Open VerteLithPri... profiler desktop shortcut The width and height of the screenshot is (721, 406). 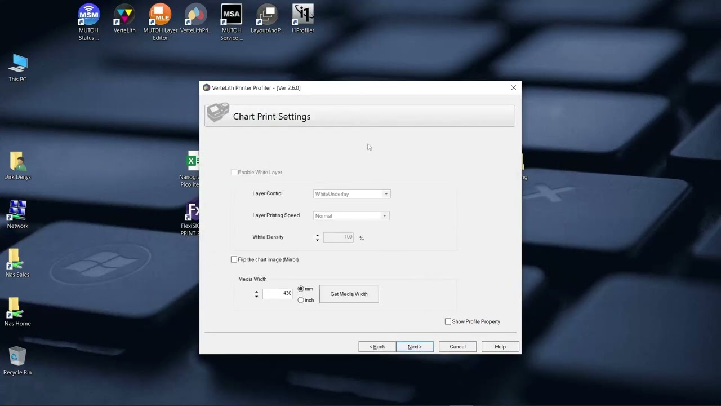click(196, 19)
